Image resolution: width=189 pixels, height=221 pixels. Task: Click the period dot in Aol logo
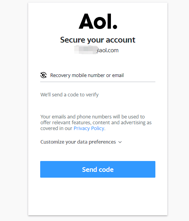(x=115, y=27)
